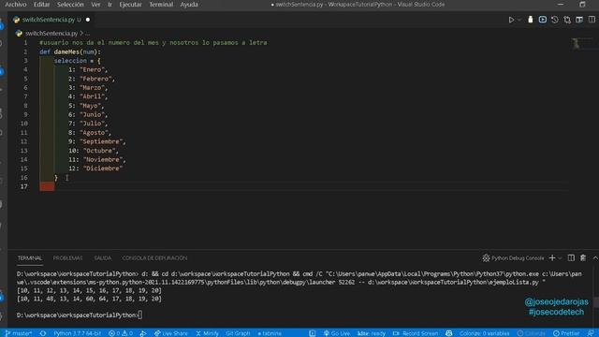Open the Editar menu

(x=41, y=5)
